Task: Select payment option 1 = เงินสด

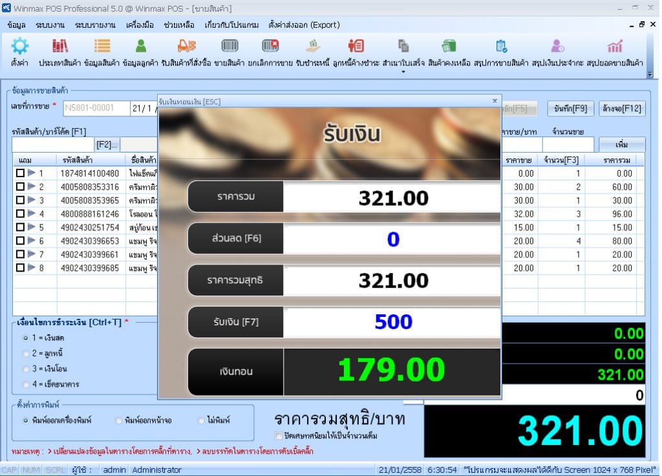Action: 26,338
